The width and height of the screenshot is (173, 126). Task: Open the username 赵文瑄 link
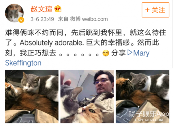41,9
